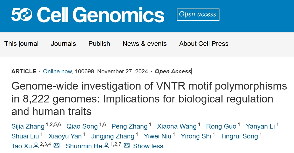Open the This journal menu
Screen dimensions: 294x153
click(21, 44)
